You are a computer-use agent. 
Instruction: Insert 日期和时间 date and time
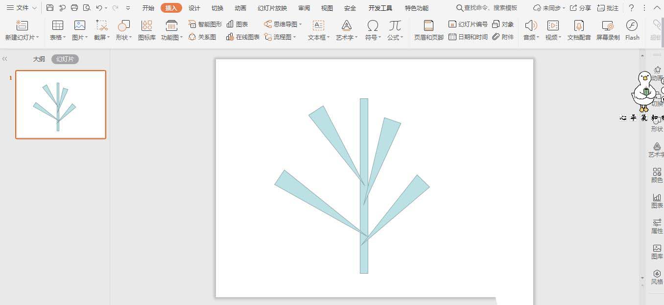pyautogui.click(x=468, y=37)
